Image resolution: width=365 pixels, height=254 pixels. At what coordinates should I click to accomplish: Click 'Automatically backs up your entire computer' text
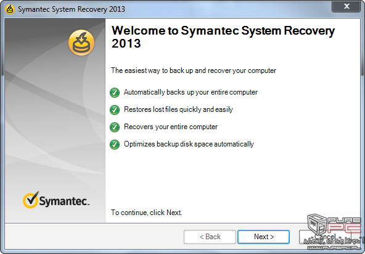[191, 92]
